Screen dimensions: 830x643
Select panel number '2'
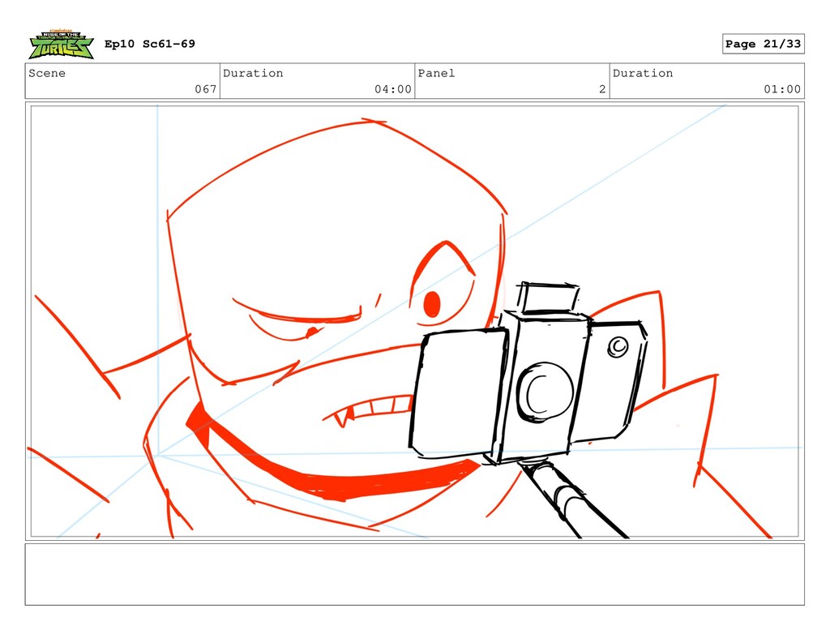click(x=602, y=89)
